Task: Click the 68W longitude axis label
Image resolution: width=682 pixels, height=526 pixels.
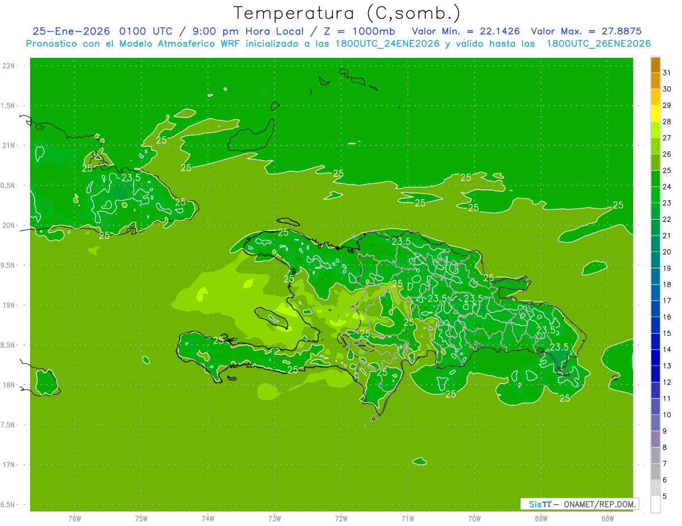Action: point(608,519)
